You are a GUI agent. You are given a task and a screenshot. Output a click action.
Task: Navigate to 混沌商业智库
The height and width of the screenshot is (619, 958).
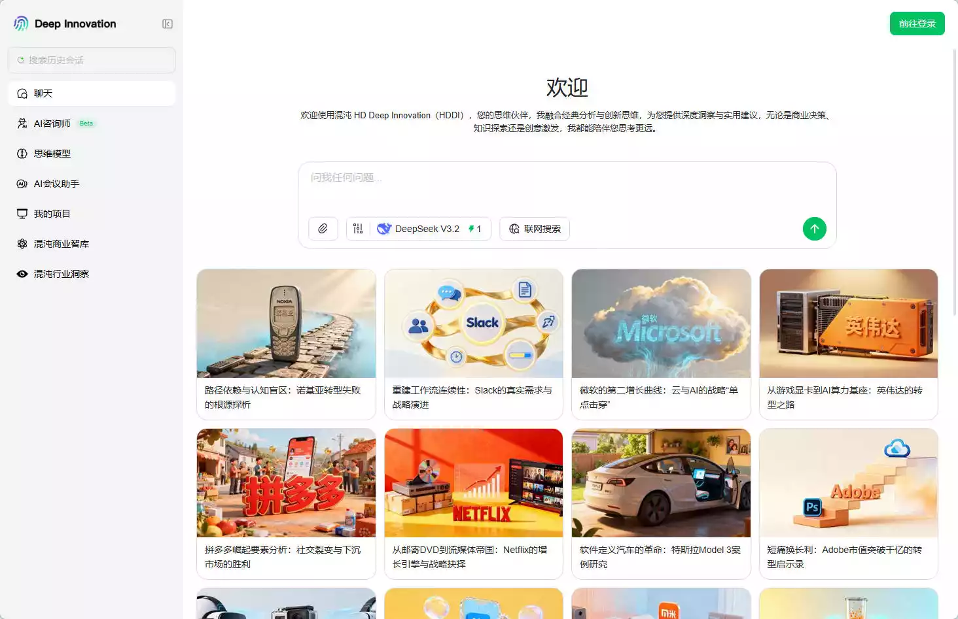point(92,244)
